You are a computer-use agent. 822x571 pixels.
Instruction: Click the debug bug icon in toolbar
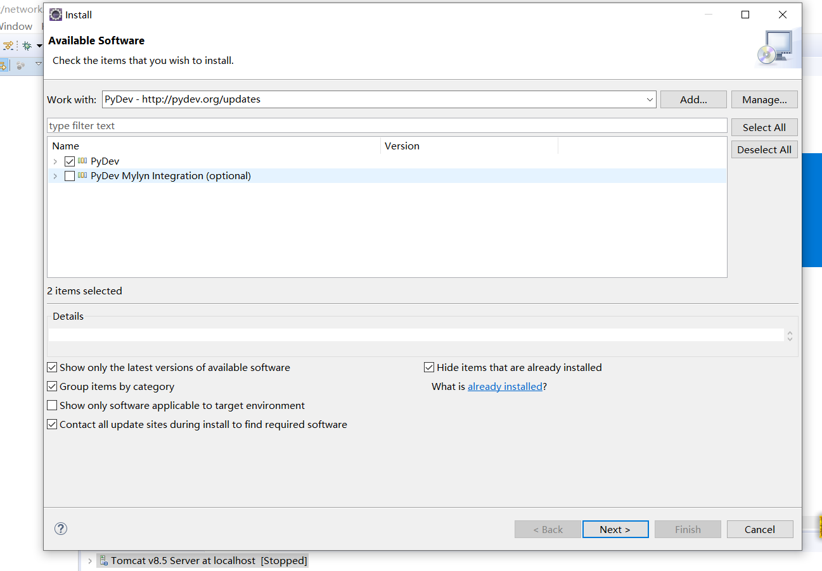27,46
